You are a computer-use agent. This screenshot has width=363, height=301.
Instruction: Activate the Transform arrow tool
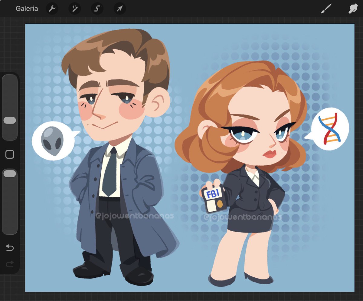point(119,9)
